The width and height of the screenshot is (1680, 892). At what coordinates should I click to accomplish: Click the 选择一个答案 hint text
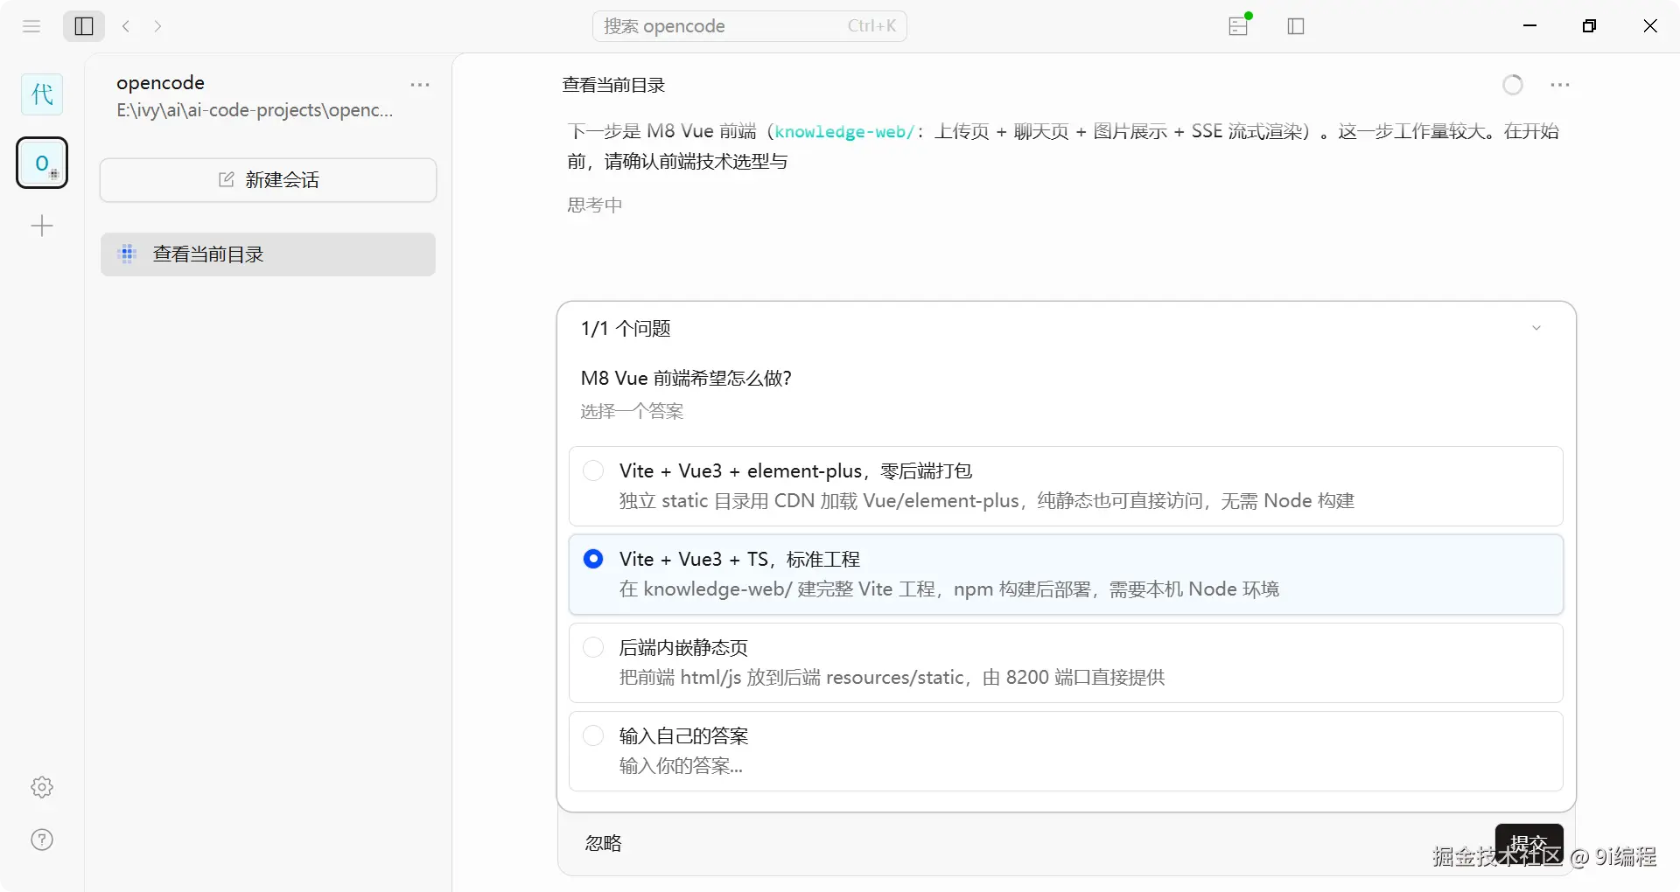[x=632, y=411]
